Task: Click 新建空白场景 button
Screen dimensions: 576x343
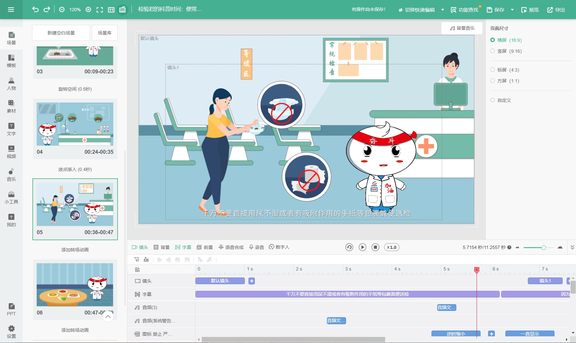Action: pyautogui.click(x=61, y=33)
